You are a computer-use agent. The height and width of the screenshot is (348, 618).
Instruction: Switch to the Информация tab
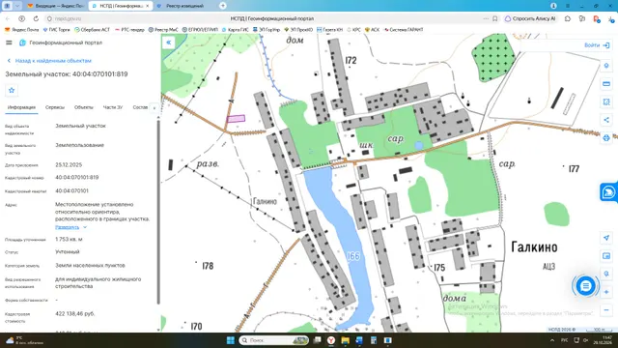click(21, 107)
